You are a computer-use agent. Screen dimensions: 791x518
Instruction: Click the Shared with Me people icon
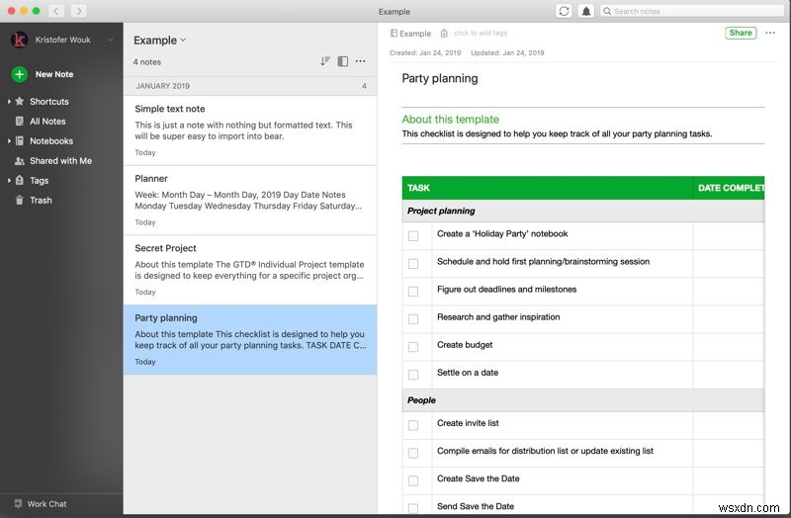tap(20, 161)
